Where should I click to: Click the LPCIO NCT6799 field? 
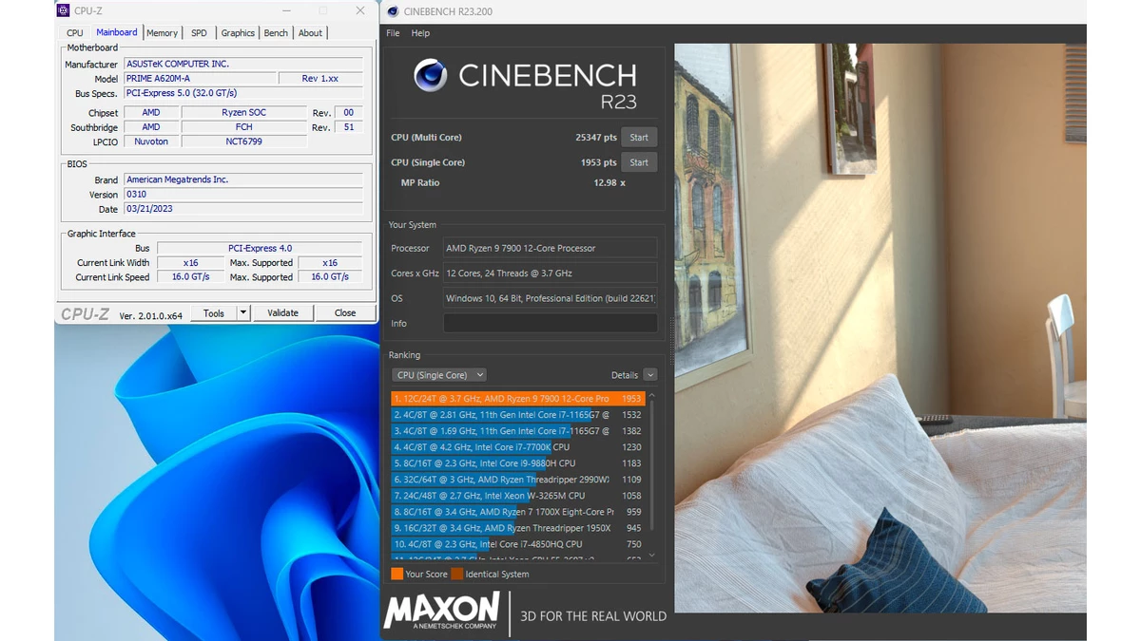(244, 141)
